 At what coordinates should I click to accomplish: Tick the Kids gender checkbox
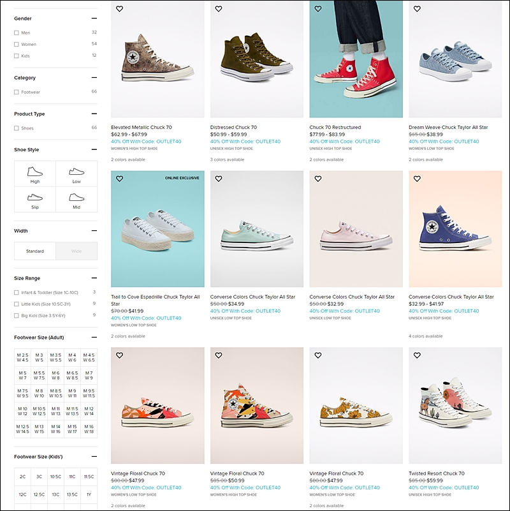tap(17, 56)
